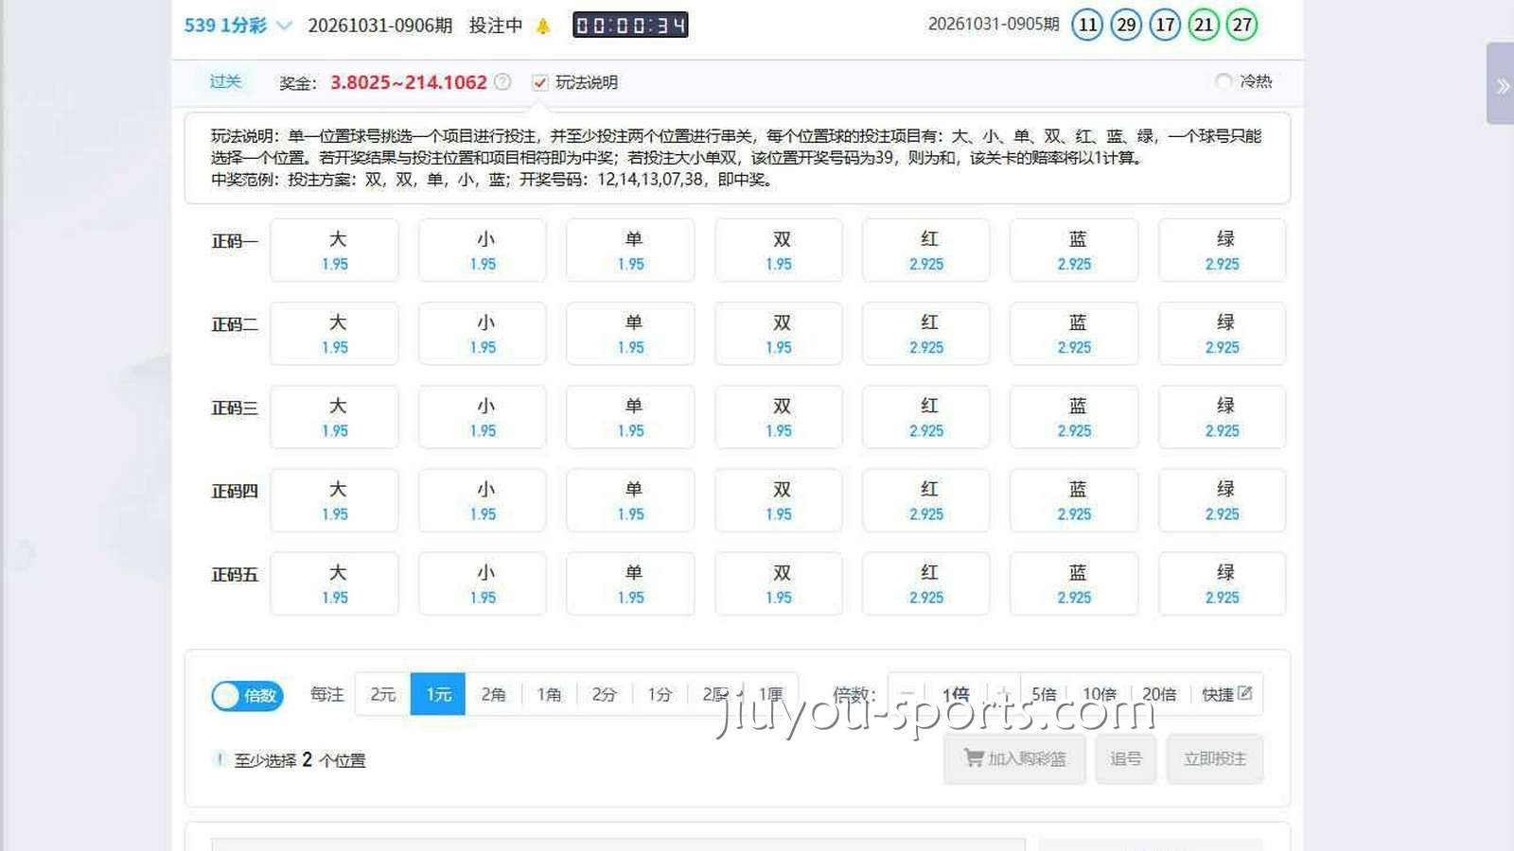Toggle the 玩法说明 checkbox
1514x851 pixels.
(x=539, y=82)
